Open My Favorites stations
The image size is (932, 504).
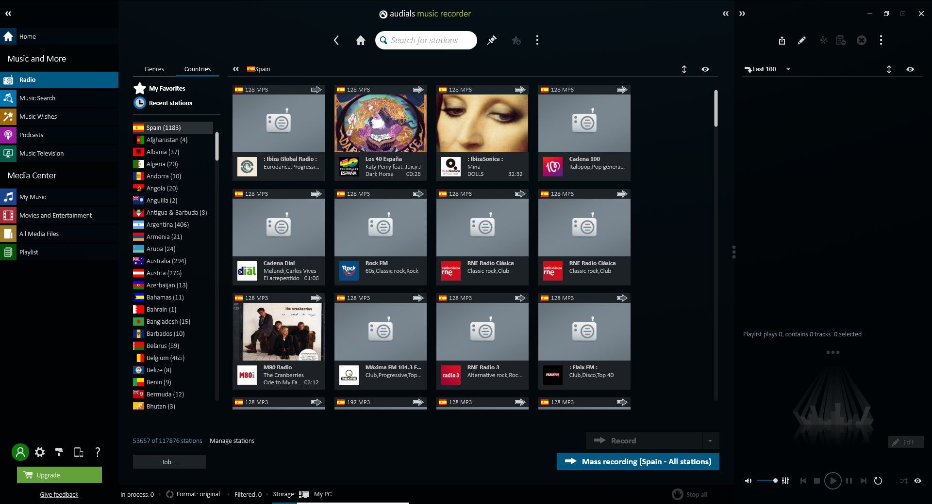tap(160, 88)
